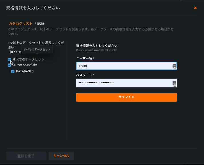Viewport: 204px width, 165px height.
Task: Click the dialog title at top-left
Action: [x=33, y=8]
